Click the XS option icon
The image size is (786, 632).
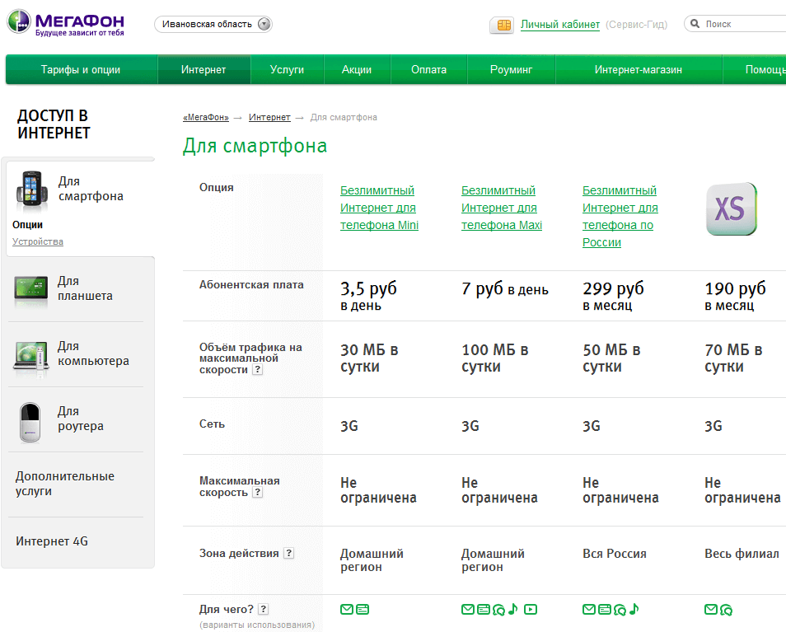pos(732,209)
